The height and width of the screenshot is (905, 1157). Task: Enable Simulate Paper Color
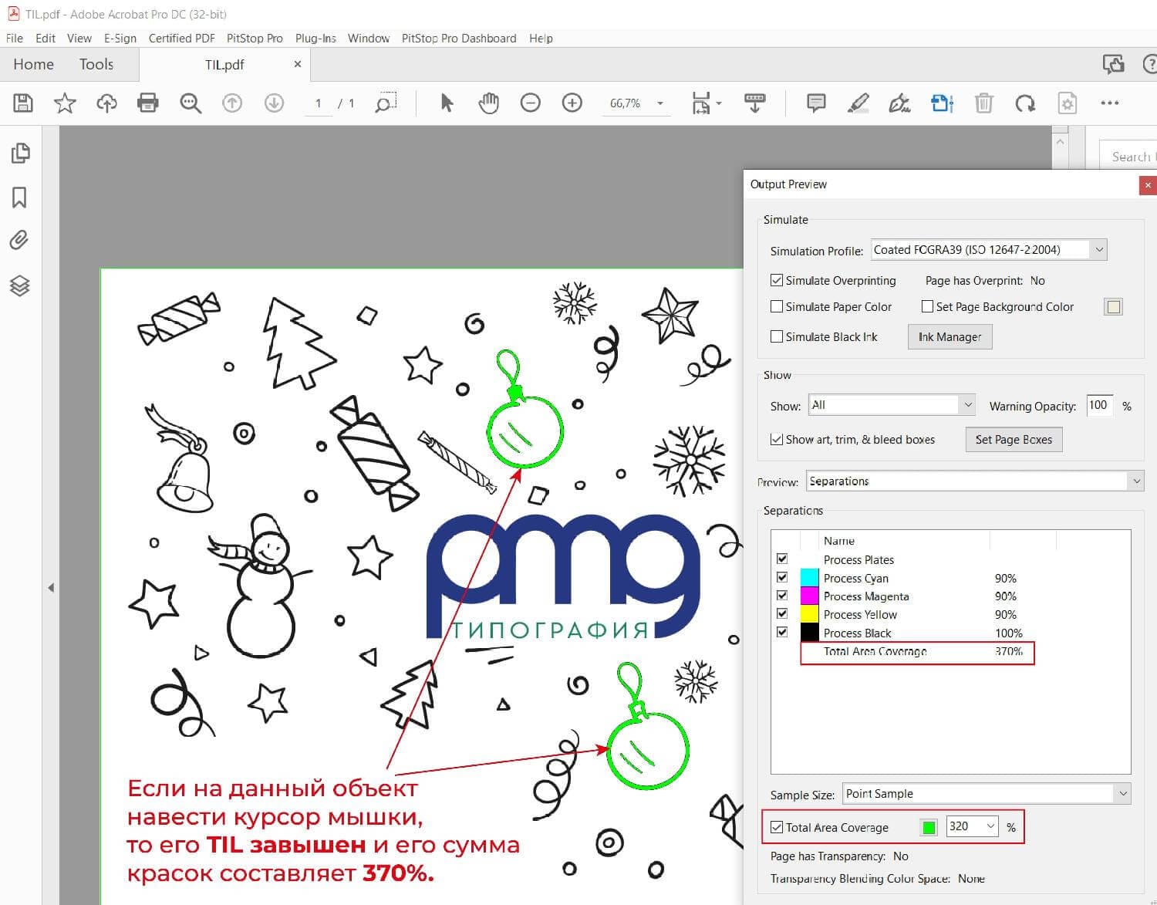[777, 306]
